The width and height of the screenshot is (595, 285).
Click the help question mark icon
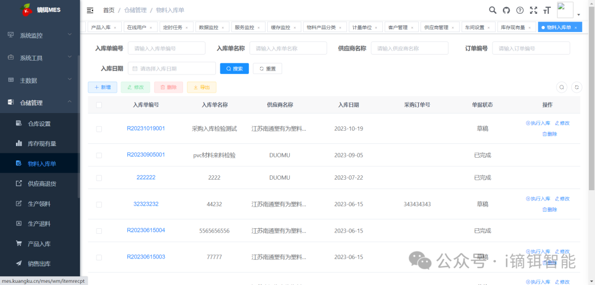click(520, 10)
